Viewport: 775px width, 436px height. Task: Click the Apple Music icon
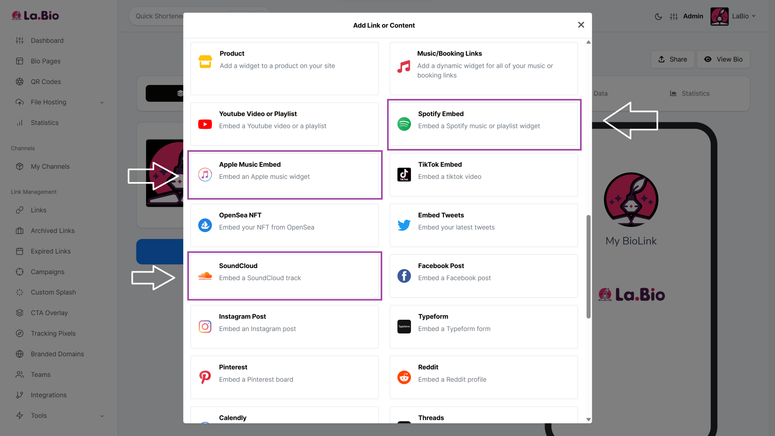[x=205, y=174]
